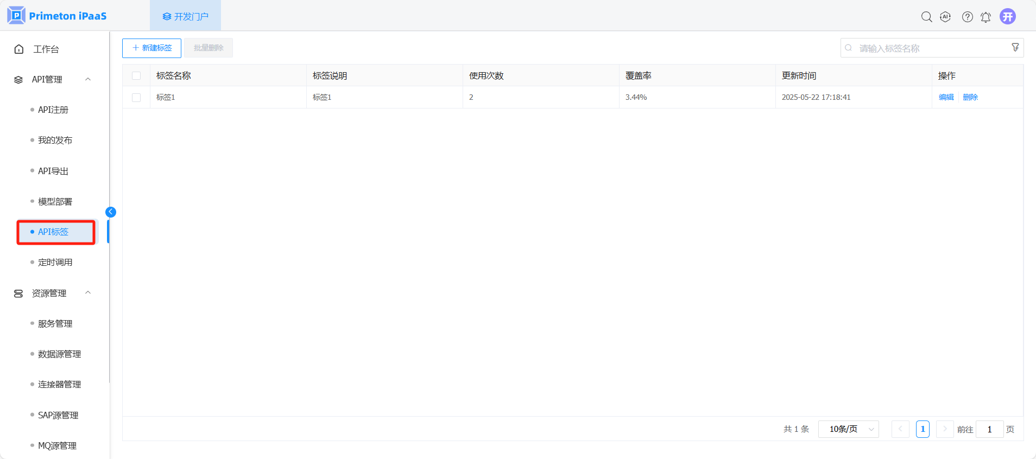Switch to the 开发门户 tab
Viewport: 1036px width, 459px height.
click(x=185, y=16)
